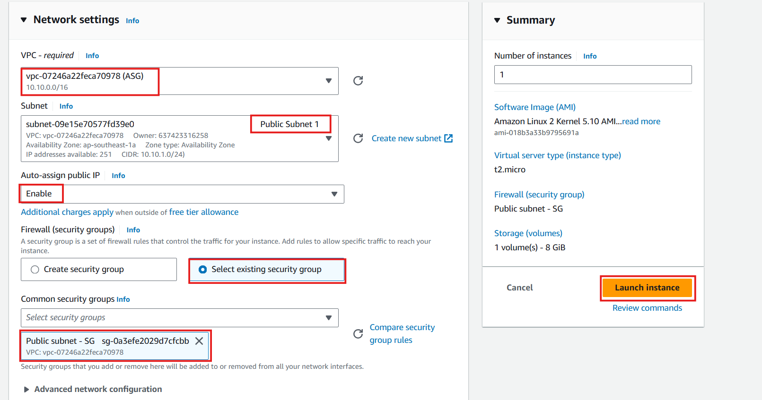Open Firewall (security group) summary link
The image size is (762, 400).
coord(539,195)
